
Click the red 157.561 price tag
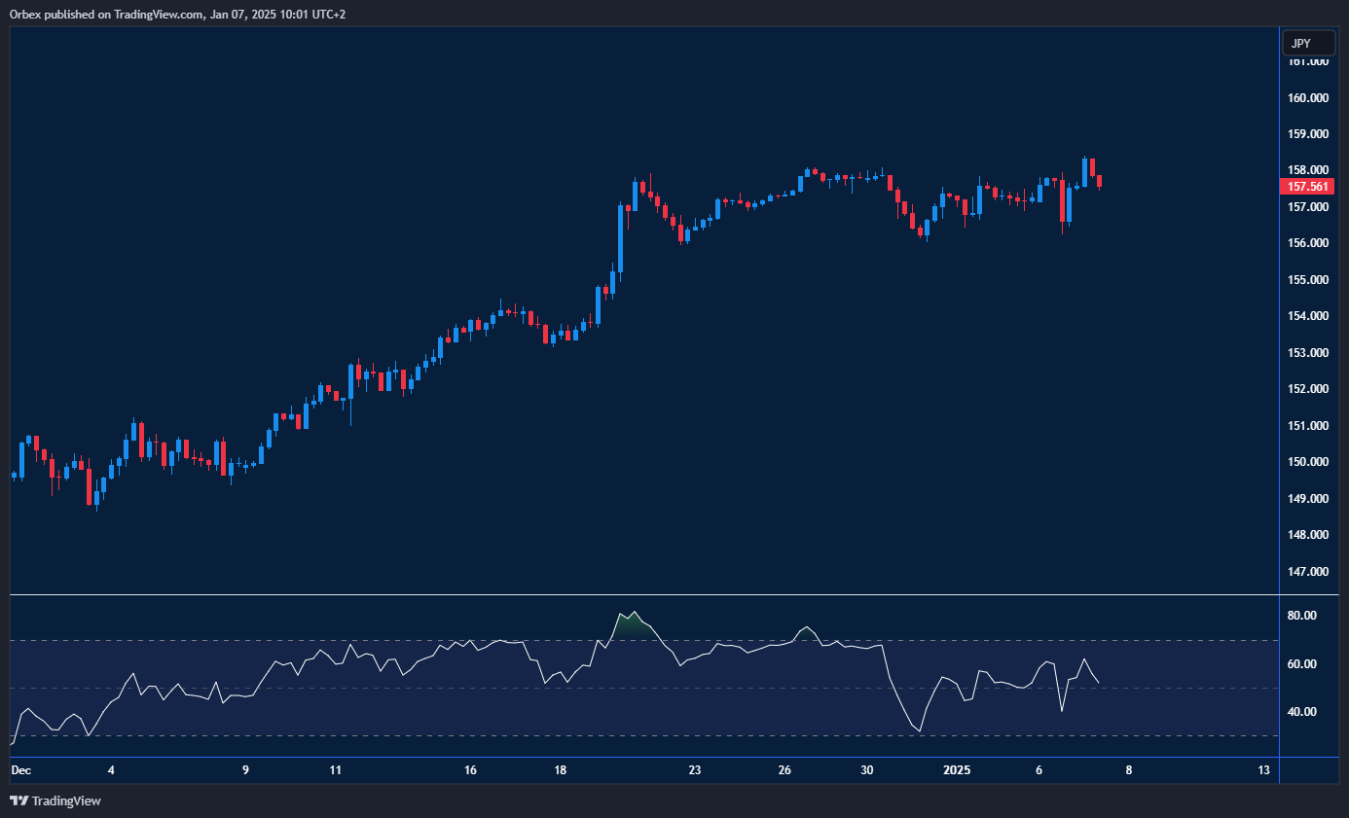1308,186
